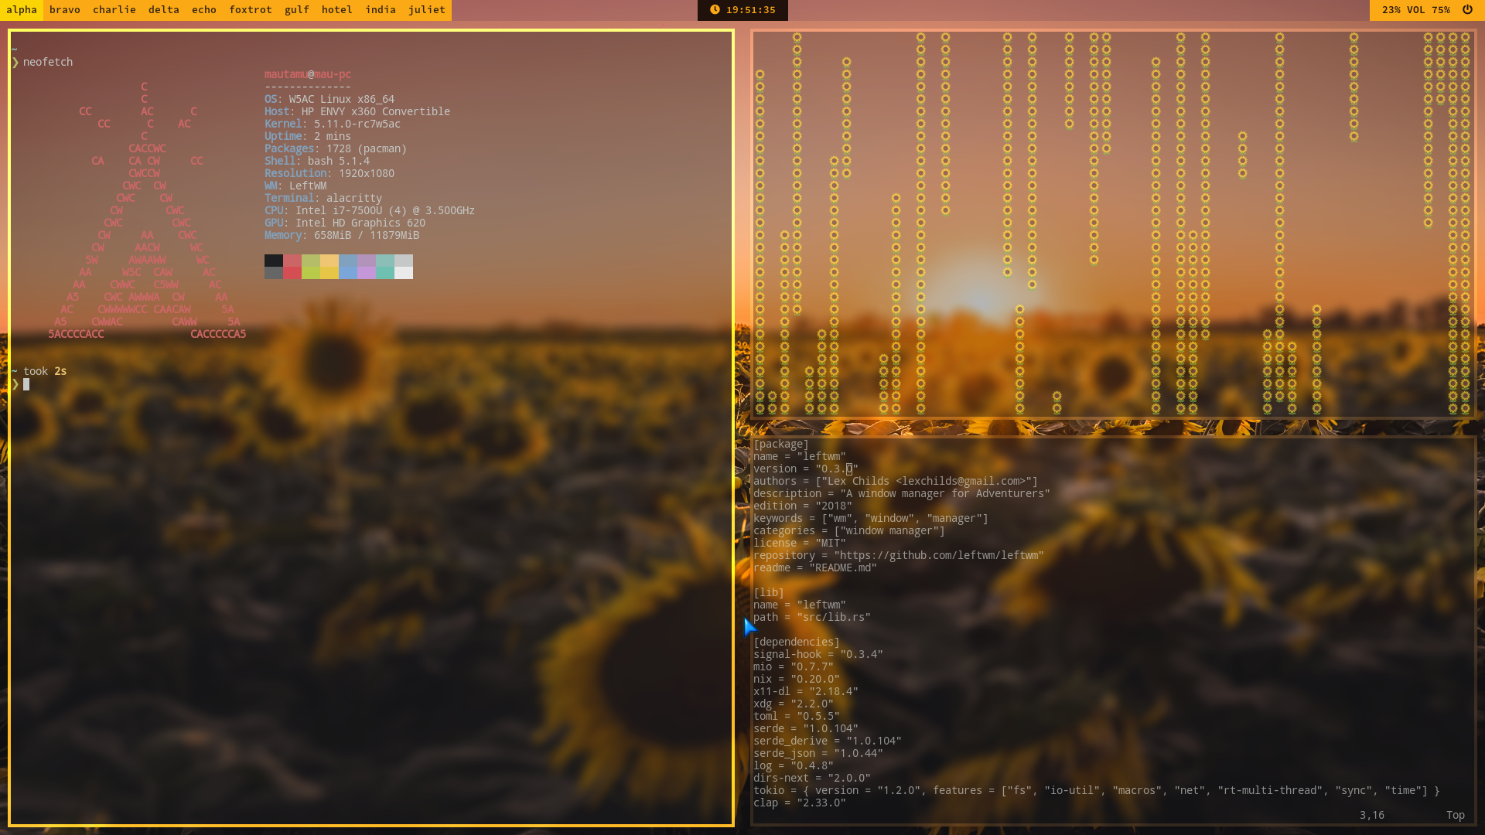
Task: Go to the echo workspace
Action: tap(204, 10)
